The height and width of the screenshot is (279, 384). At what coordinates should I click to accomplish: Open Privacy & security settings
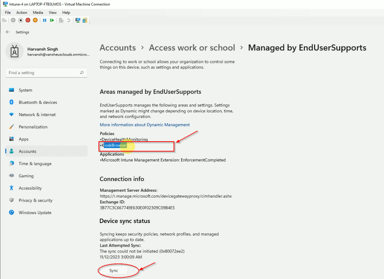point(35,200)
